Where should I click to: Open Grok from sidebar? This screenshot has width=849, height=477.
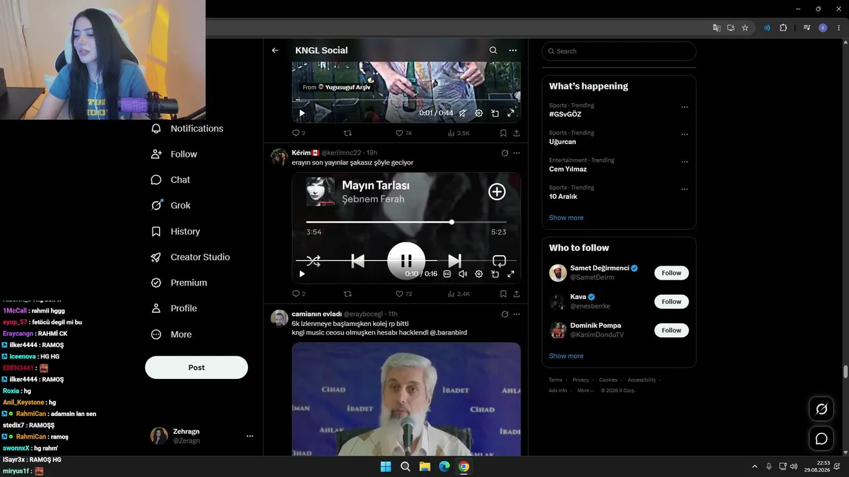tap(171, 205)
